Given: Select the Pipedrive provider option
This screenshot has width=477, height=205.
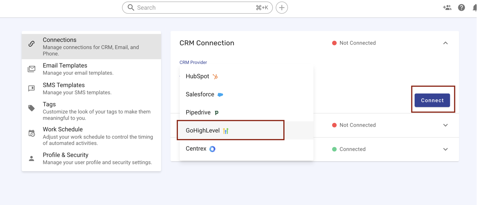Looking at the screenshot, I should point(247,112).
